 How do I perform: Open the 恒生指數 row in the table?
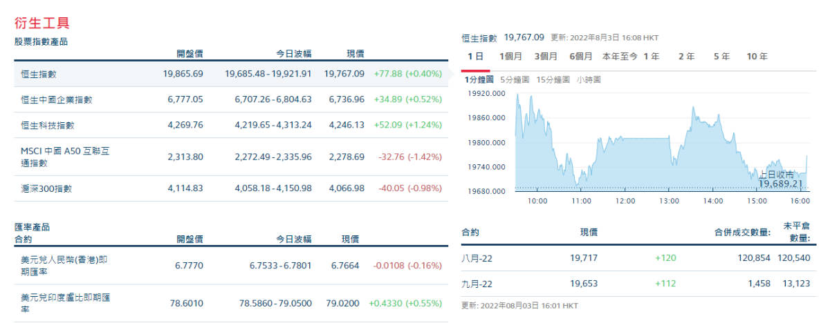[x=39, y=74]
